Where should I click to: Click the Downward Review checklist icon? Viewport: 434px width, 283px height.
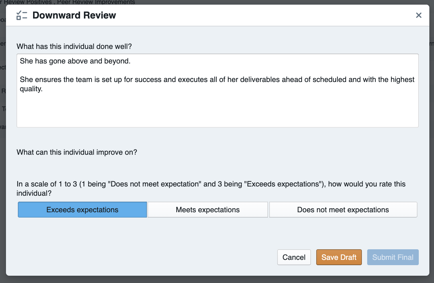pyautogui.click(x=22, y=15)
